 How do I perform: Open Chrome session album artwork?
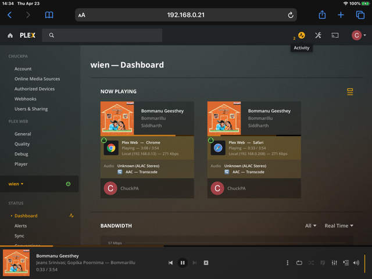coord(117,118)
